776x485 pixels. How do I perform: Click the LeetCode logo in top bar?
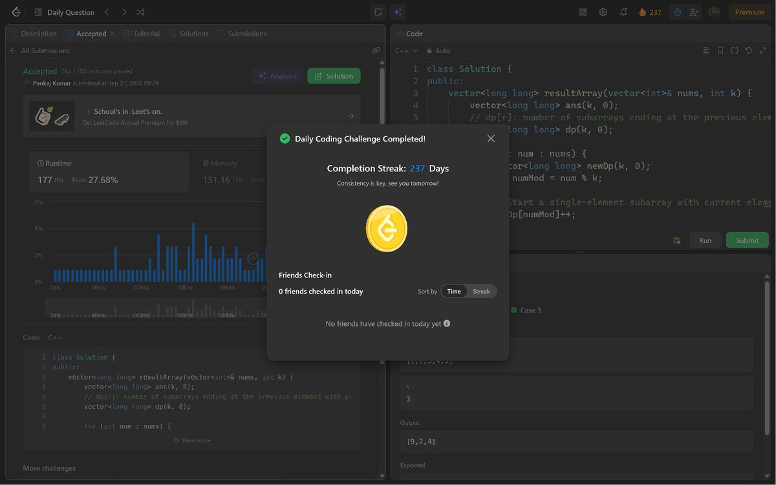point(16,12)
